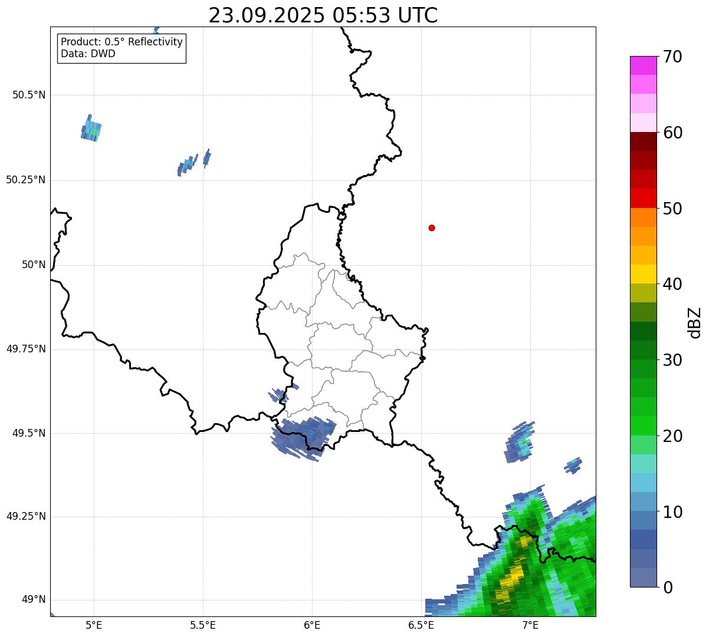This screenshot has height=637, width=709.
Task: Click the 5.5°E longitude label
Action: 203,625
